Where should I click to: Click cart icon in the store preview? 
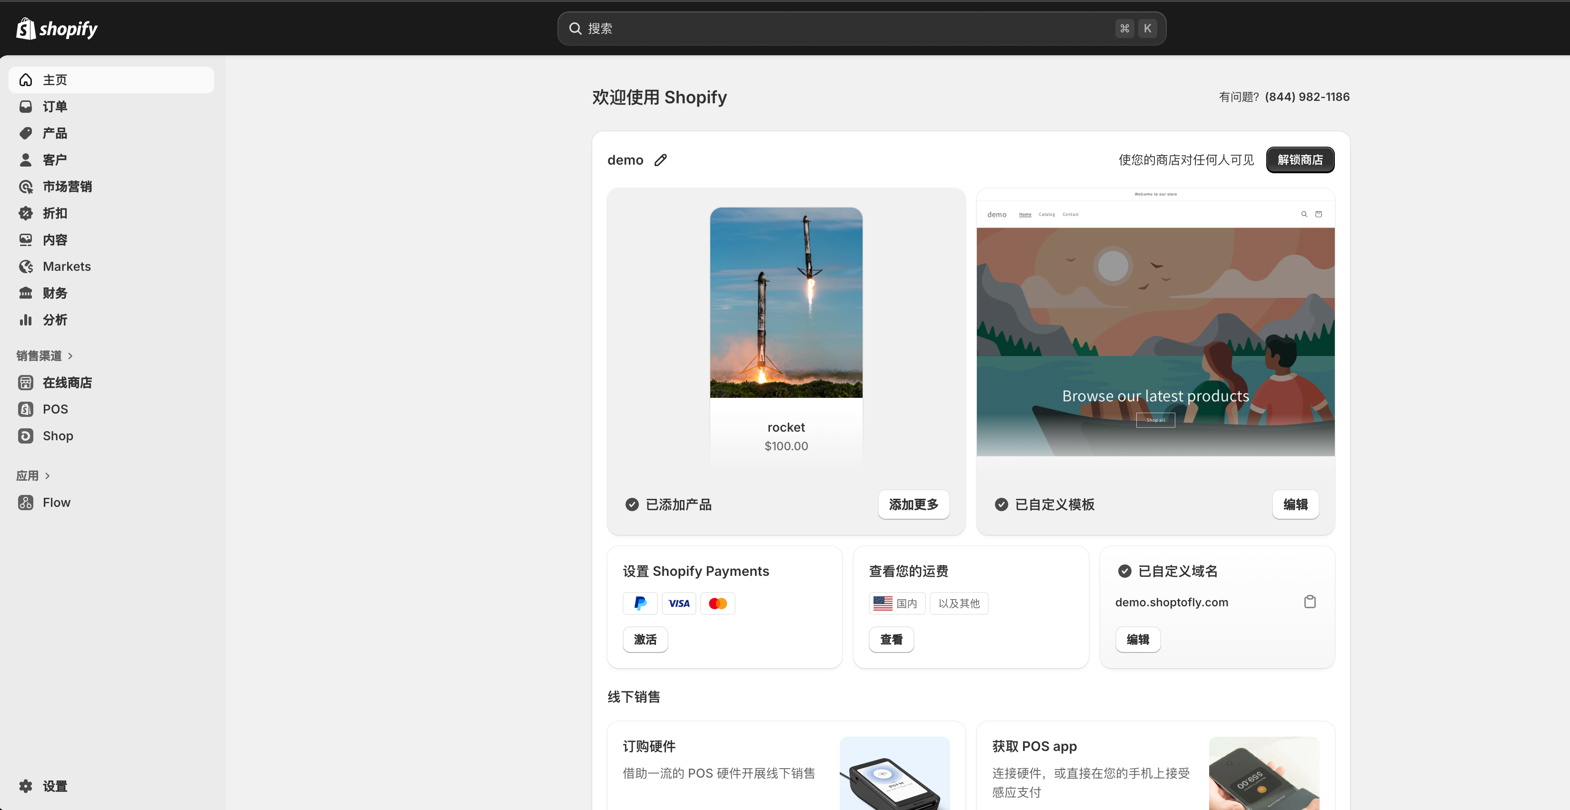[x=1318, y=214]
